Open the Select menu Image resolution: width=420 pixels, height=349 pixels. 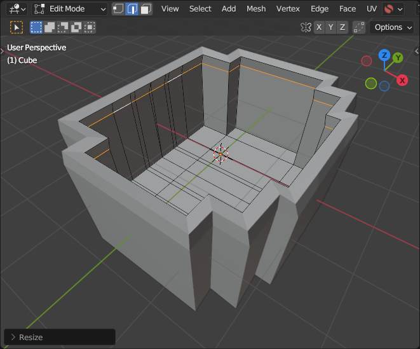click(x=200, y=9)
